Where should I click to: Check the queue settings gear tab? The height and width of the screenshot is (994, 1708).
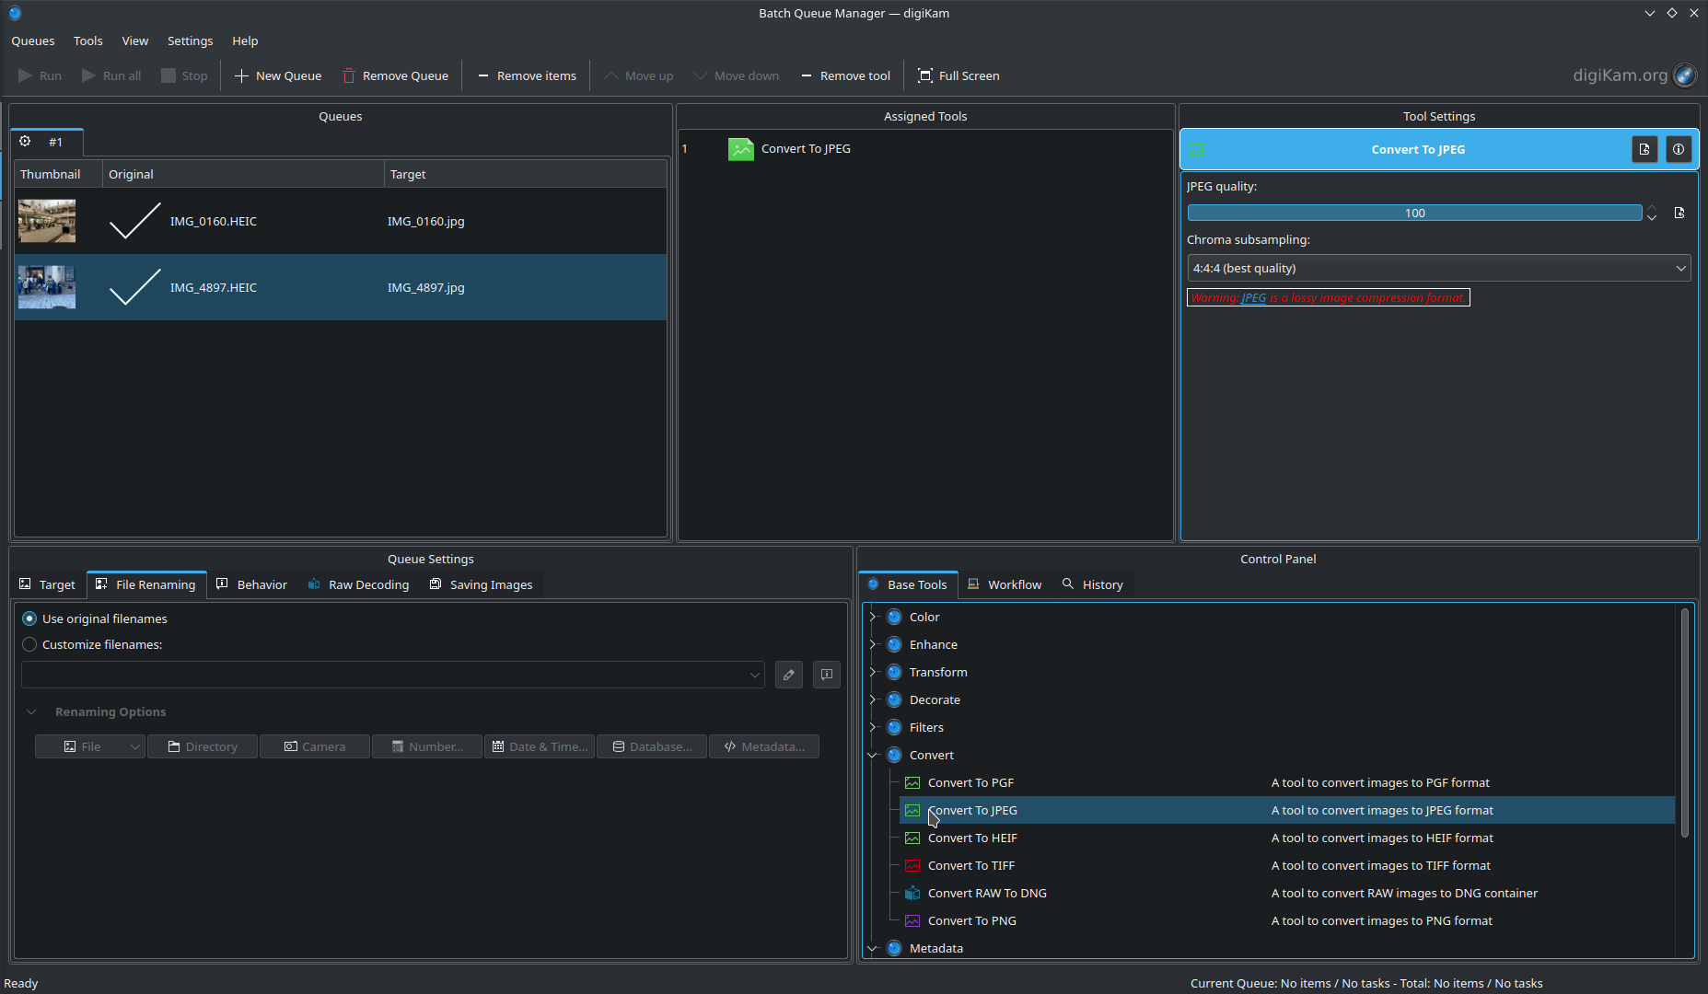(25, 141)
